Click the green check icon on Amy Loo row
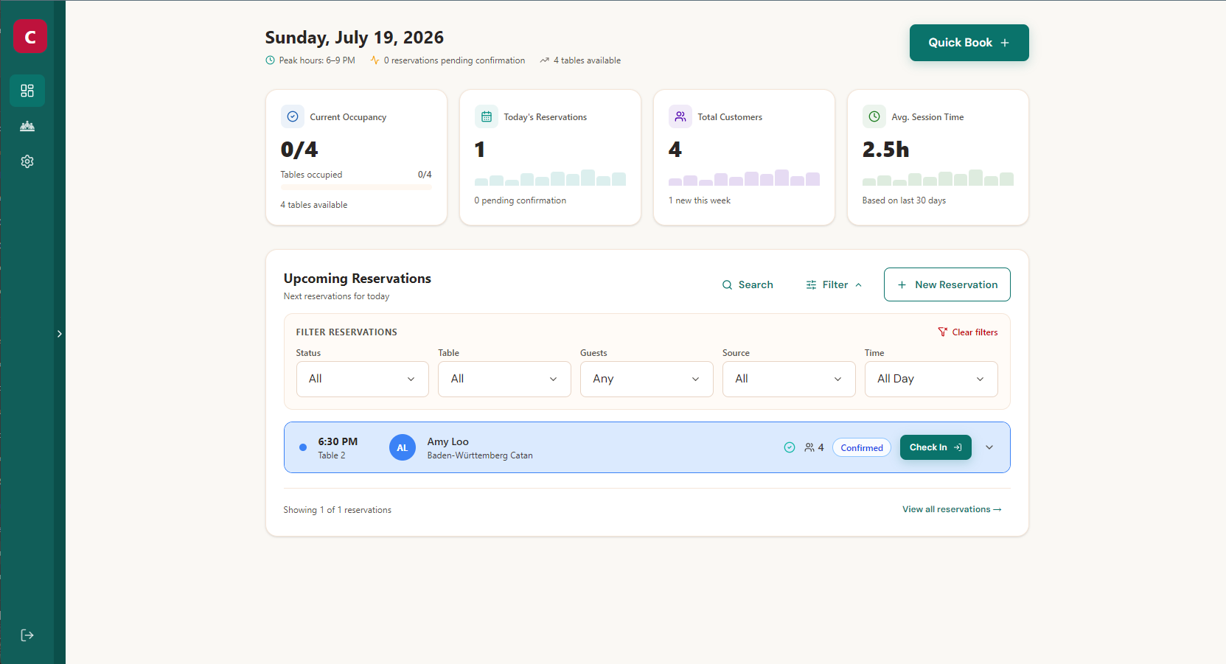 click(790, 447)
